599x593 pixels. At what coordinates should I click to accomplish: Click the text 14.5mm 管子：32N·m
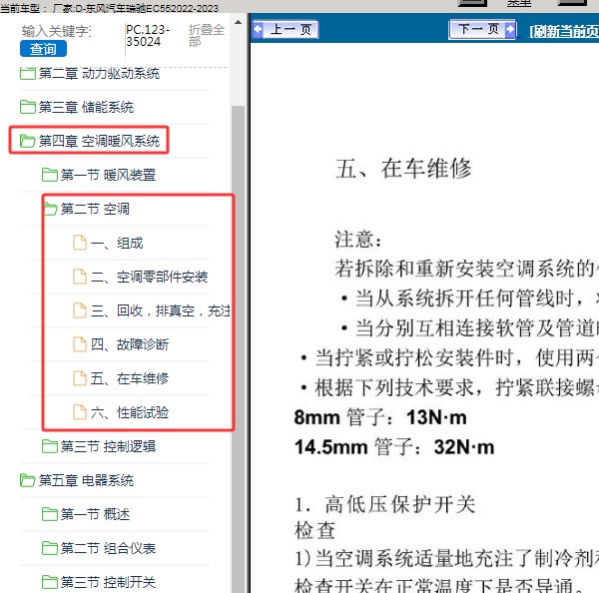394,446
